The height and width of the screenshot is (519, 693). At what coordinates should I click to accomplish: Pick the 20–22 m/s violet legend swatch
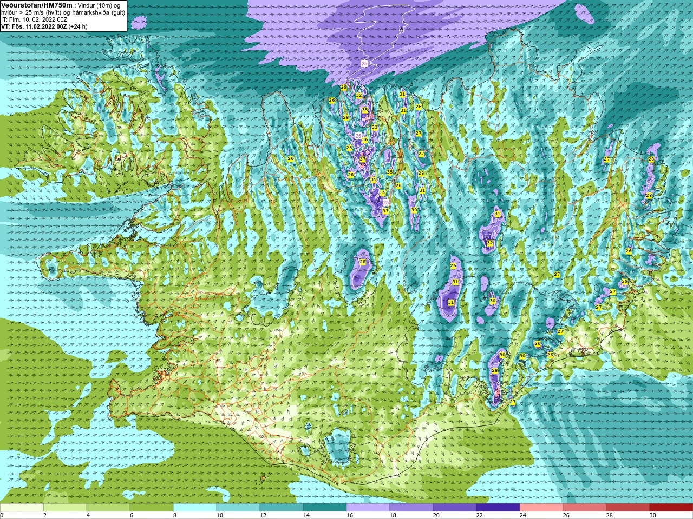coord(455,508)
